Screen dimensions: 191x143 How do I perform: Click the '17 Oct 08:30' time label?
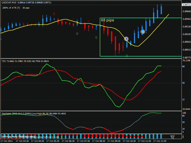click(99, 141)
